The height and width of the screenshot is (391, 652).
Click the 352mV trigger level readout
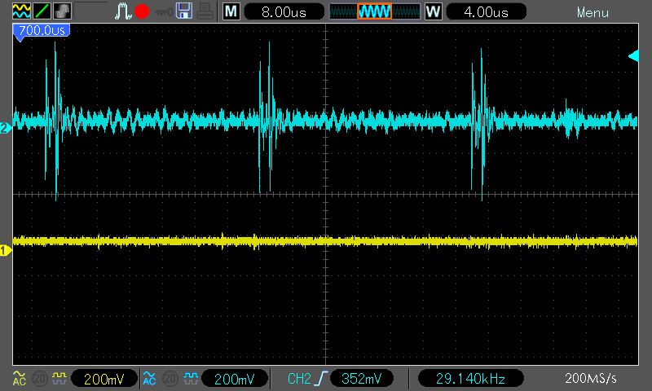click(361, 378)
